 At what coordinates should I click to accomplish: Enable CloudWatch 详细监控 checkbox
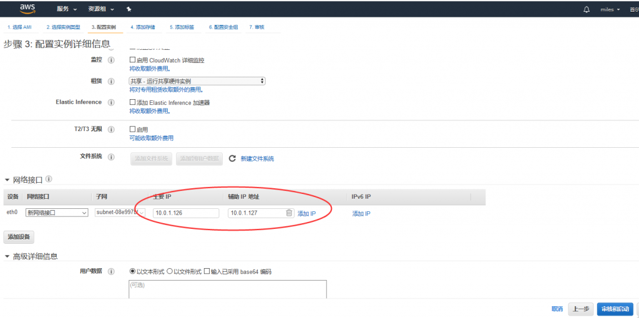coord(132,60)
